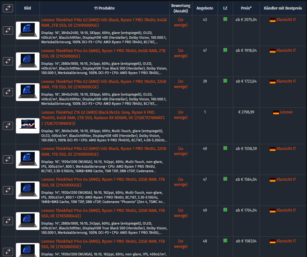
Task: Open P14s G4 (21K50004GE) product link
Action: 103,213
